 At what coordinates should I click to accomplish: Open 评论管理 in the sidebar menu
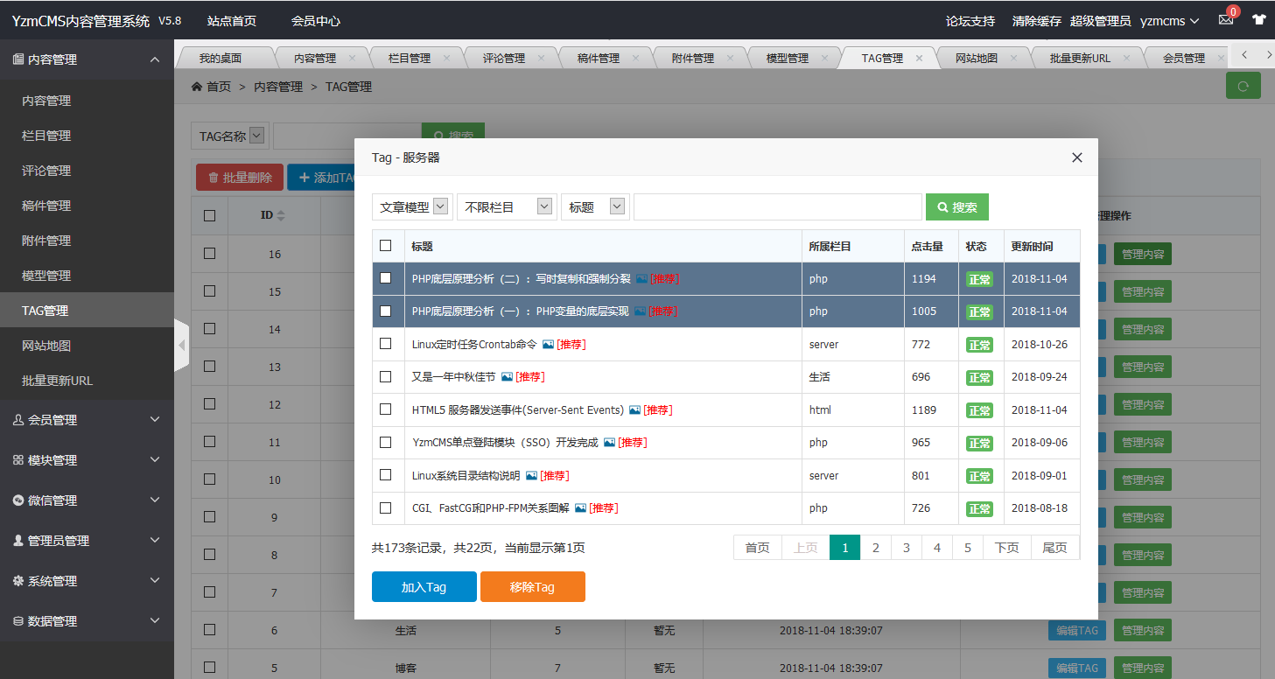(x=46, y=171)
